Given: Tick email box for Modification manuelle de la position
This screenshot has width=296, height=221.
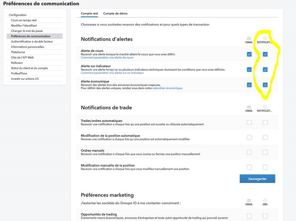Looking at the screenshot, I should 249,167.
